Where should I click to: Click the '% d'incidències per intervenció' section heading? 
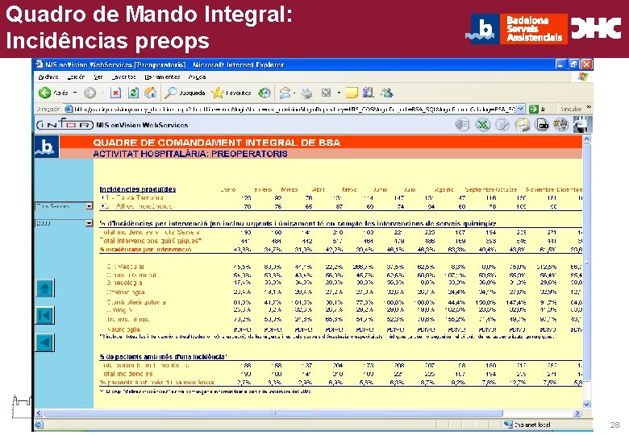pyautogui.click(x=298, y=223)
